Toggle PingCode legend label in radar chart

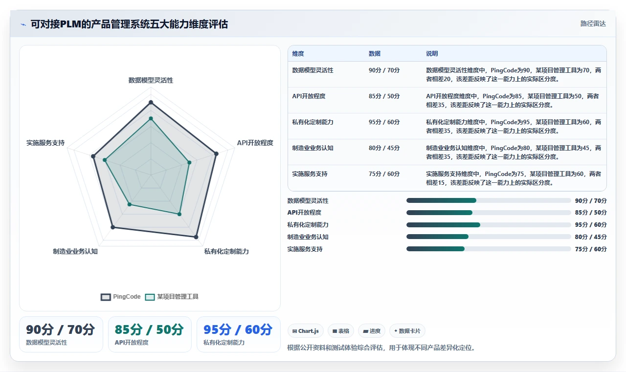[127, 297]
